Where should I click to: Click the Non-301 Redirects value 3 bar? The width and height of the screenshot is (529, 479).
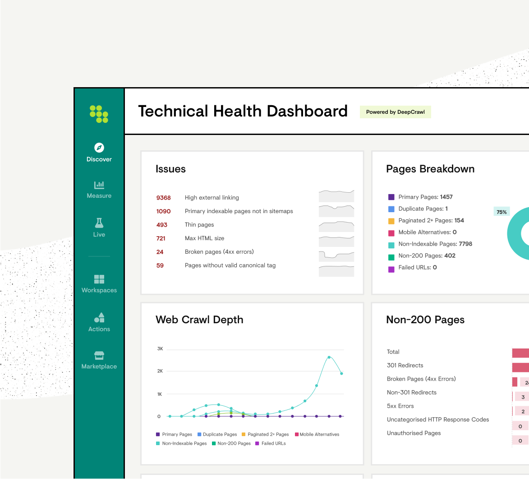523,397
